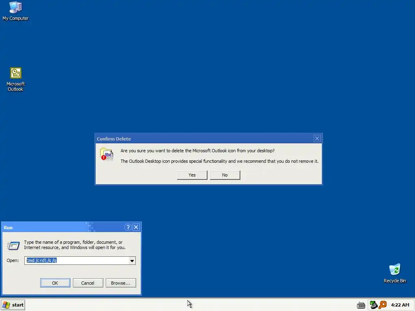Decline deletion with the No button

coord(225,175)
